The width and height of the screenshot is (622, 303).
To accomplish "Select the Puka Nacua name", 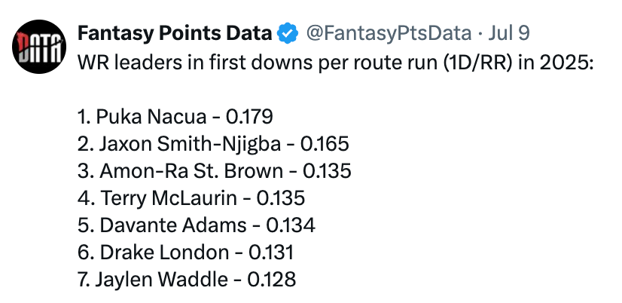I will 151,117.
